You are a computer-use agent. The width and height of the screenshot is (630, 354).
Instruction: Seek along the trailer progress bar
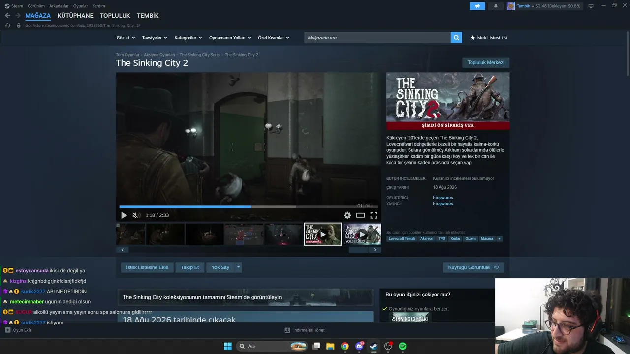pos(248,207)
